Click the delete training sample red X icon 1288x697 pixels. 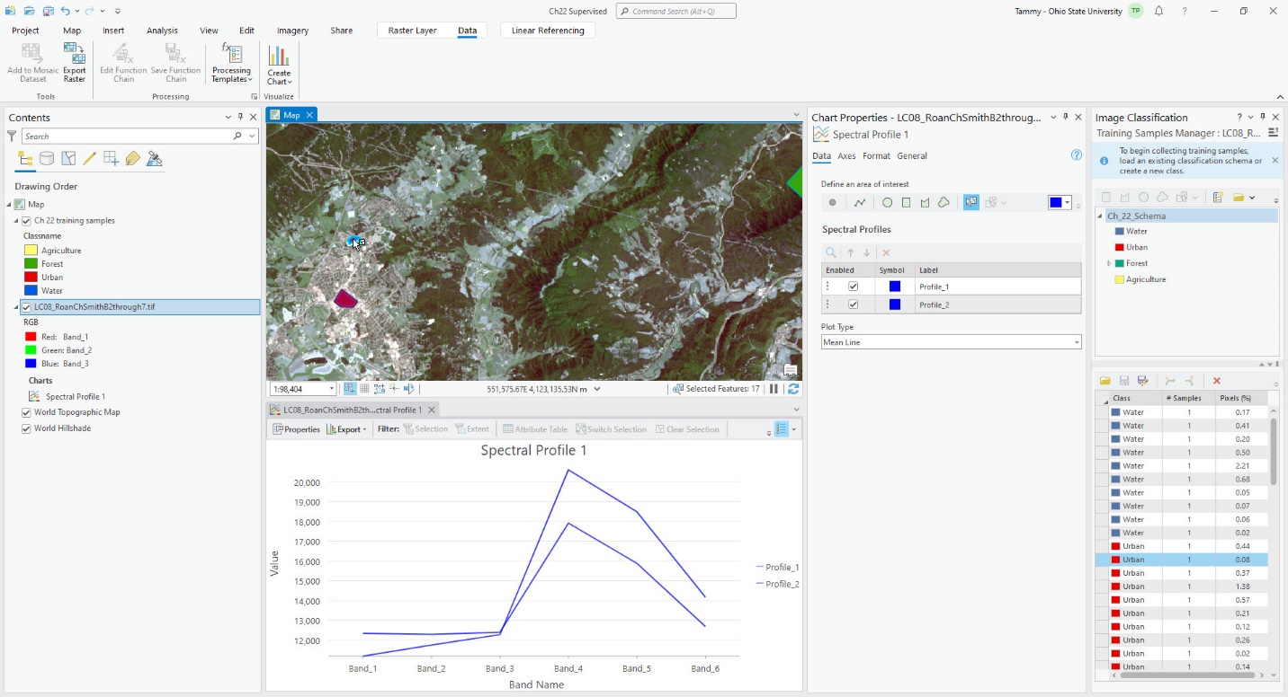(1217, 381)
